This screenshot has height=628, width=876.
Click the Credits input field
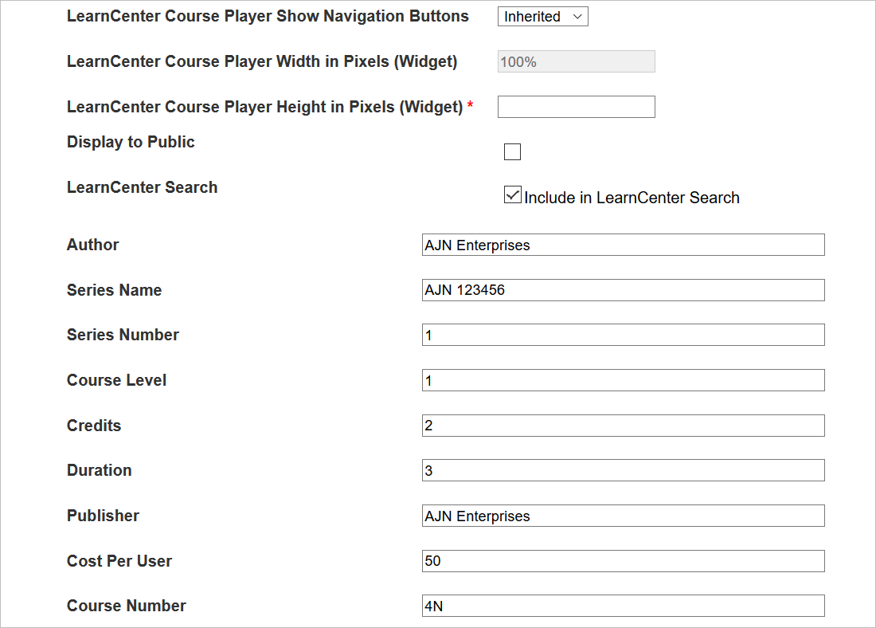(x=623, y=426)
